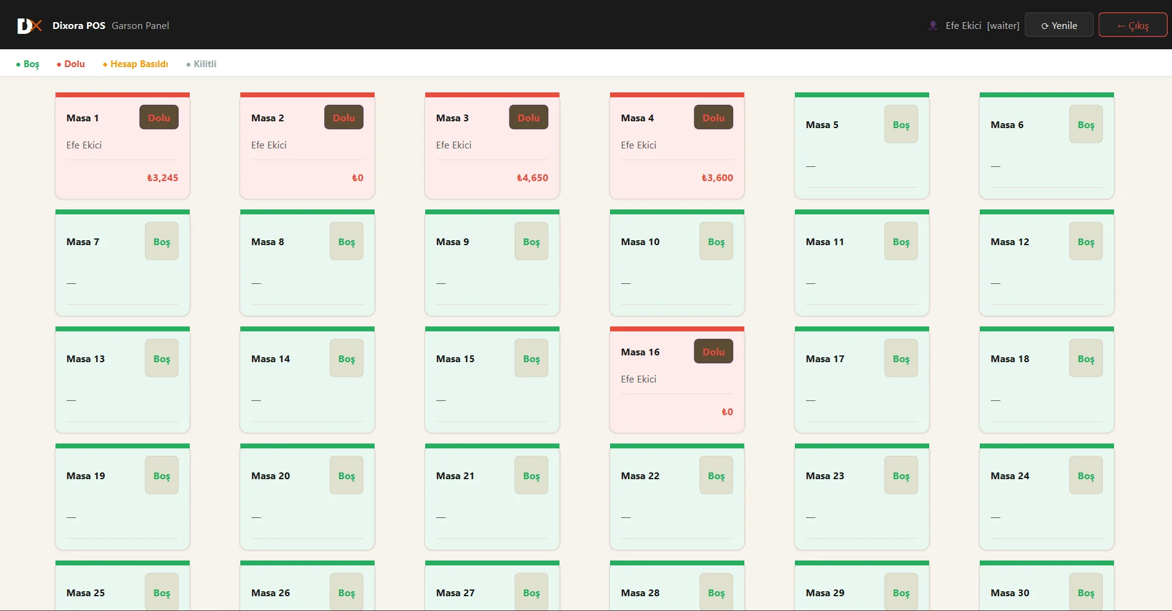This screenshot has height=611, width=1172.
Task: Select the Masa 17 table card
Action: pyautogui.click(x=862, y=380)
